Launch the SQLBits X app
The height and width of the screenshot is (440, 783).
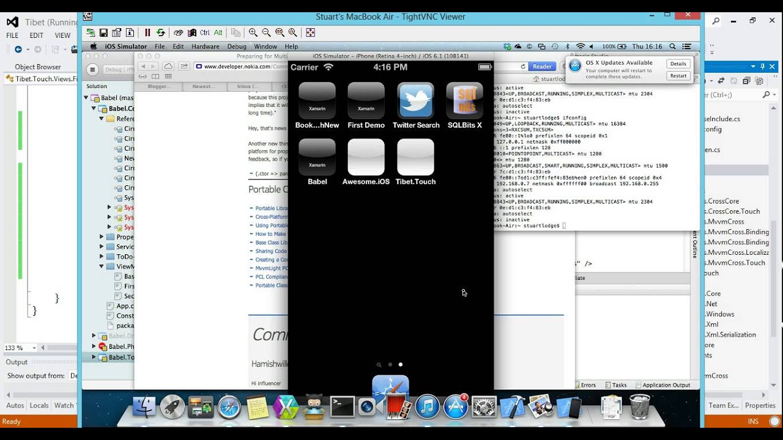pos(464,100)
